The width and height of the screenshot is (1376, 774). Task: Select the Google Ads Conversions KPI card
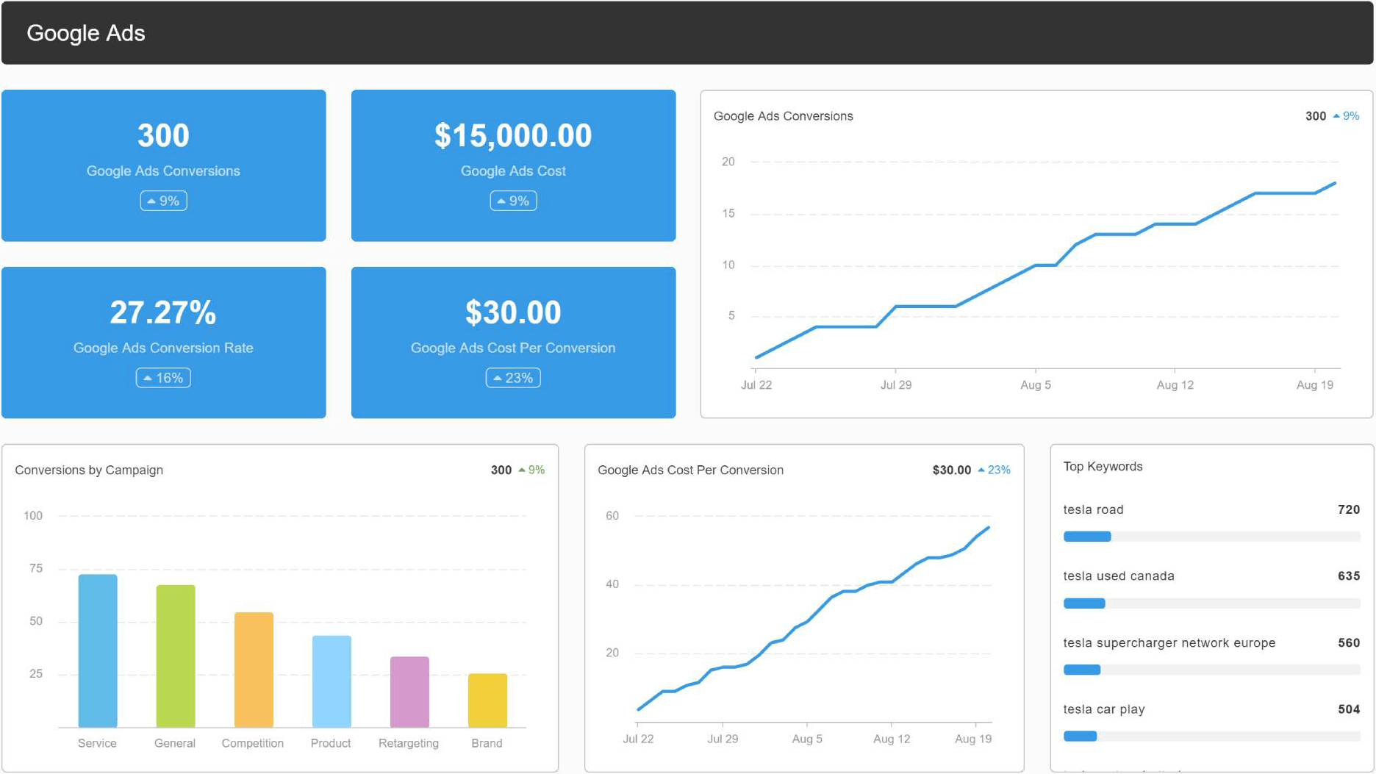point(163,165)
